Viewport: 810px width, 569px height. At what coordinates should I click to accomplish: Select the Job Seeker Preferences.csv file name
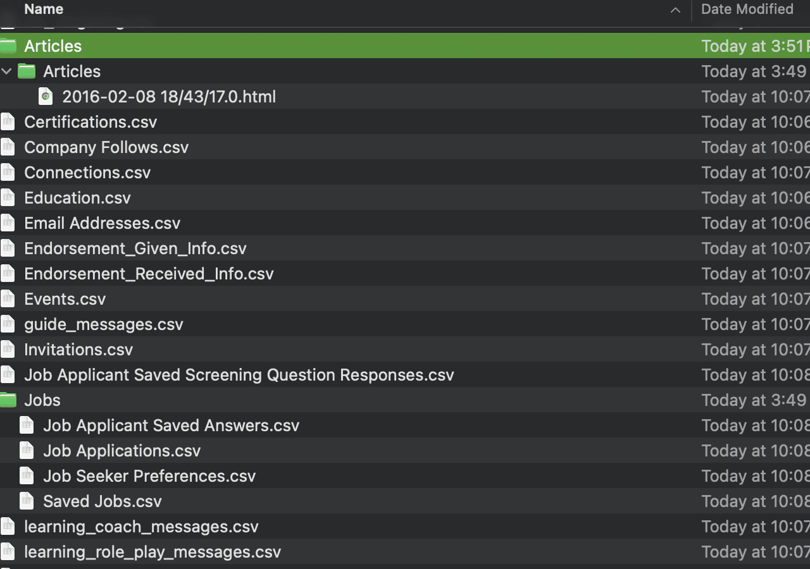click(x=149, y=476)
